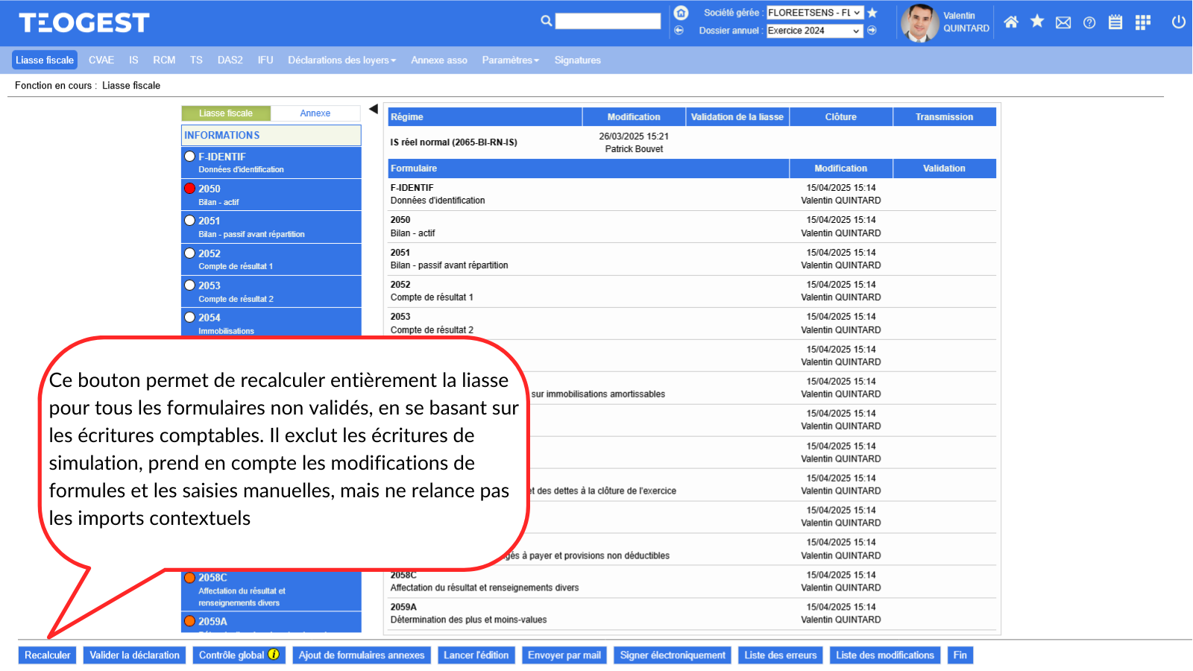Viewport: 1193px width, 671px height.
Task: Select the 2053 Compte de résultat 2 radio
Action: [x=190, y=286]
